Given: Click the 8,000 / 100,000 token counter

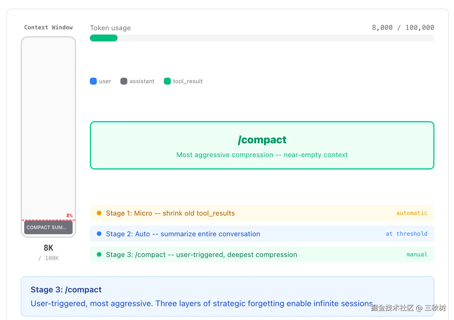Looking at the screenshot, I should tap(403, 28).
